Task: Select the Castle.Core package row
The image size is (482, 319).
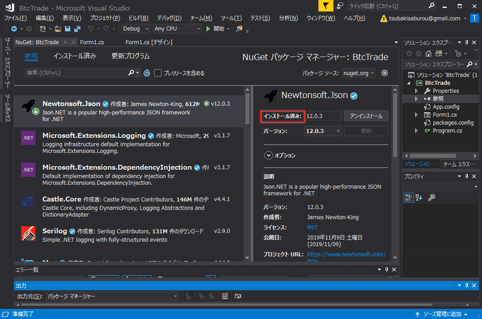Action: (130, 206)
